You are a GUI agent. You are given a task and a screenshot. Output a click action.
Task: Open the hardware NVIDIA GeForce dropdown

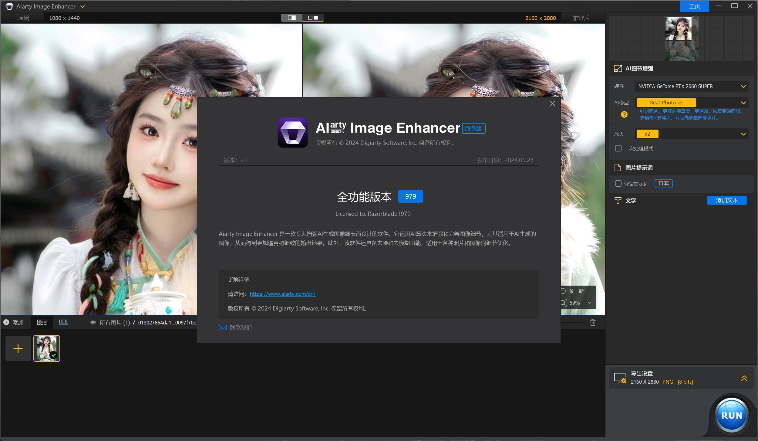pyautogui.click(x=691, y=86)
